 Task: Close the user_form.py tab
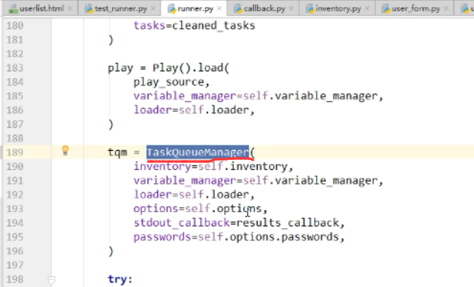click(446, 8)
